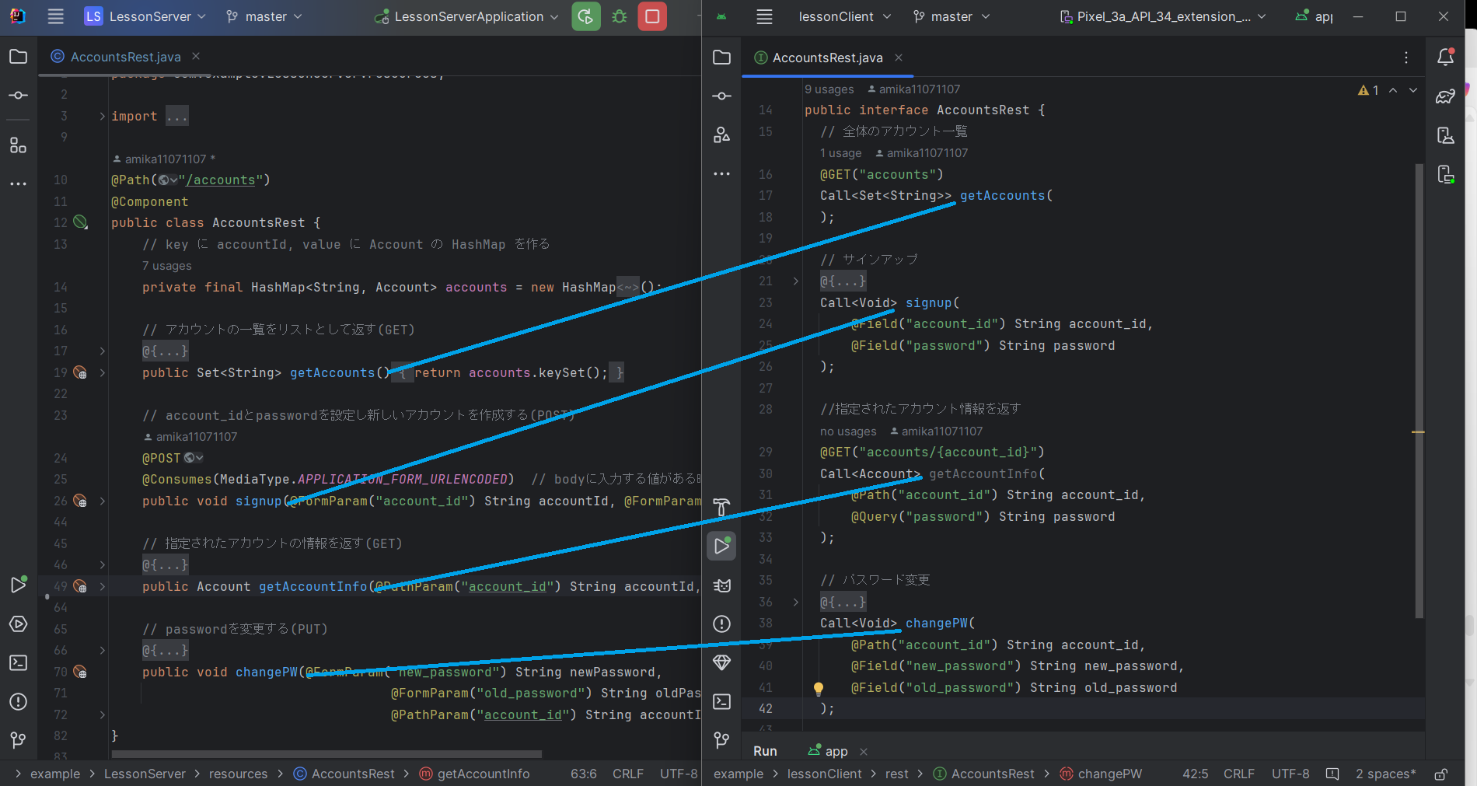This screenshot has height=786, width=1477.
Task: Open master branch dropdown in LessonServer window
Action: [x=264, y=16]
